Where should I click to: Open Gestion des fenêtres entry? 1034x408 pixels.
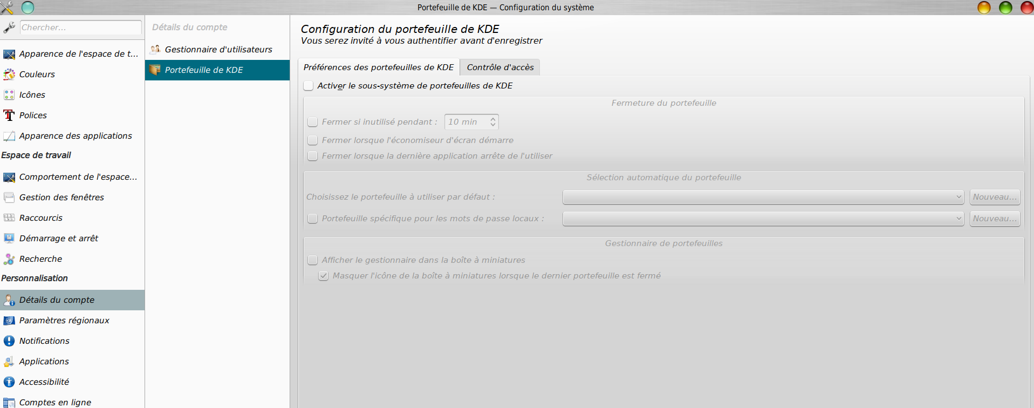pyautogui.click(x=72, y=198)
